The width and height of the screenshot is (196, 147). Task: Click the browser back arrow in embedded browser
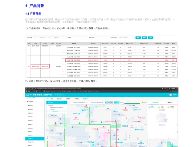click(x=26, y=89)
